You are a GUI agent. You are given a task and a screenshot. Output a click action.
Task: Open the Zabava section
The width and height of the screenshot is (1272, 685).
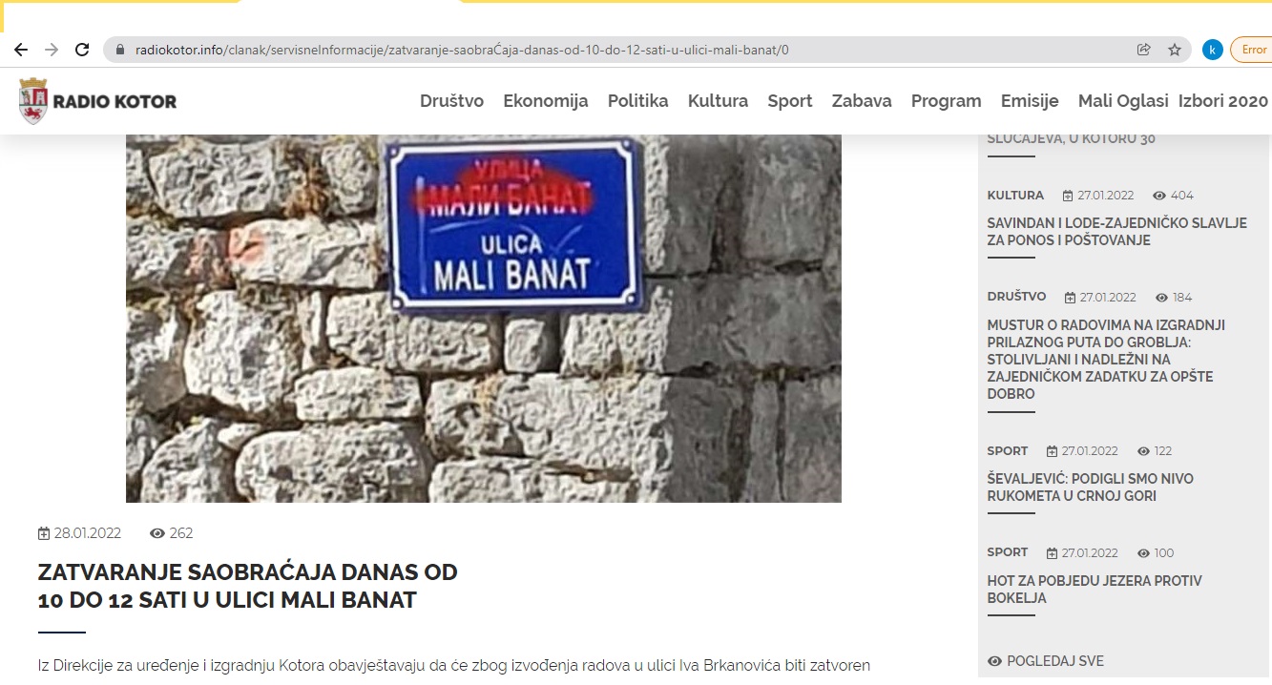pyautogui.click(x=862, y=101)
